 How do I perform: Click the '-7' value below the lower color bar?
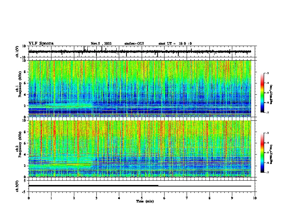tap(267, 172)
